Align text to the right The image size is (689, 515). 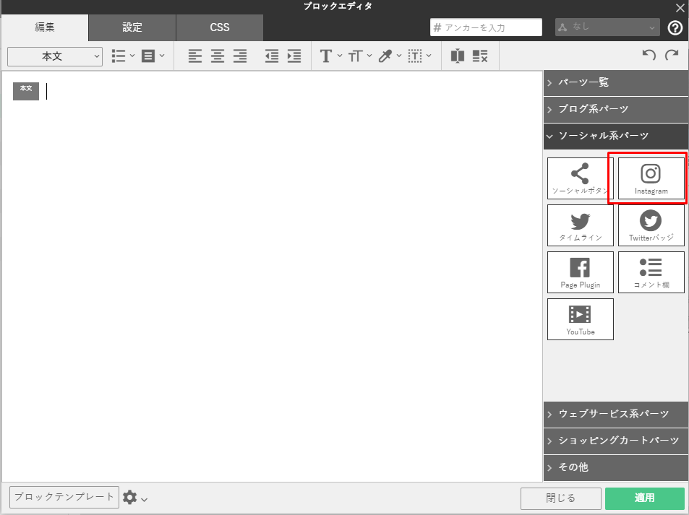coord(240,56)
